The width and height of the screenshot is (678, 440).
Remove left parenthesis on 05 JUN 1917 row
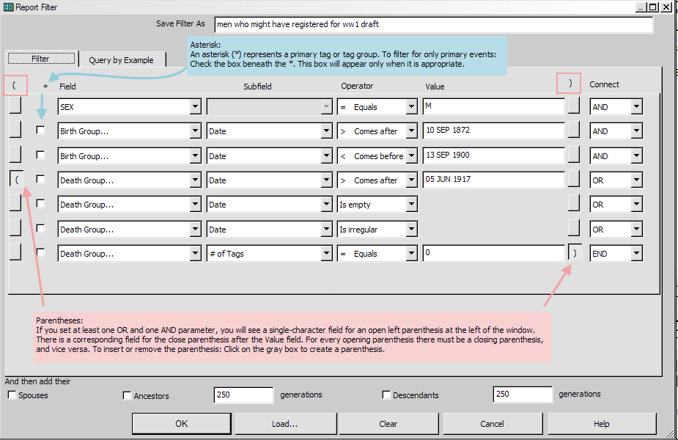coord(16,179)
